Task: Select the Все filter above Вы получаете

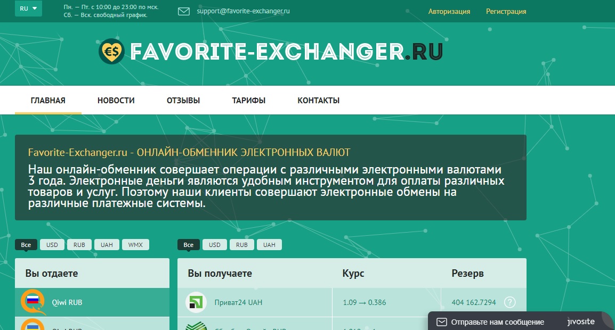Action: tap(188, 244)
